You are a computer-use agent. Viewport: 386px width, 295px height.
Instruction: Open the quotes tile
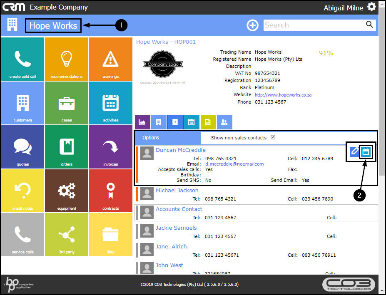[x=22, y=147]
